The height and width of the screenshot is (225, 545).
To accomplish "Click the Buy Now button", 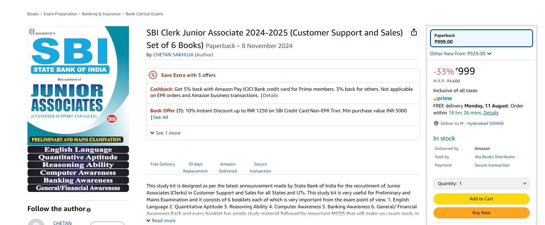I will pos(481,213).
